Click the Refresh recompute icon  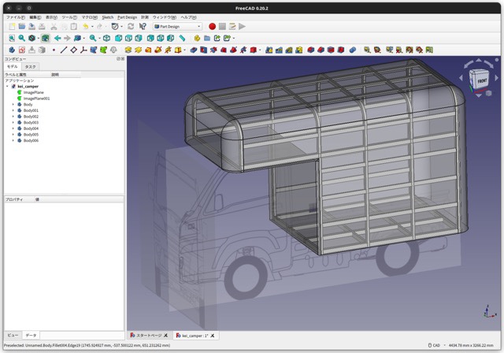point(130,26)
